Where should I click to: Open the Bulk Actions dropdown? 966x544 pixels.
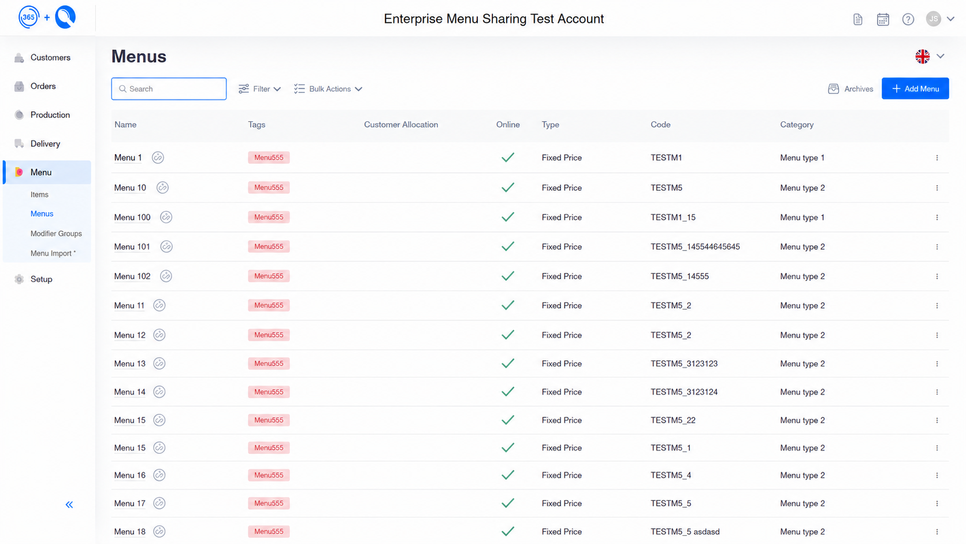(328, 88)
